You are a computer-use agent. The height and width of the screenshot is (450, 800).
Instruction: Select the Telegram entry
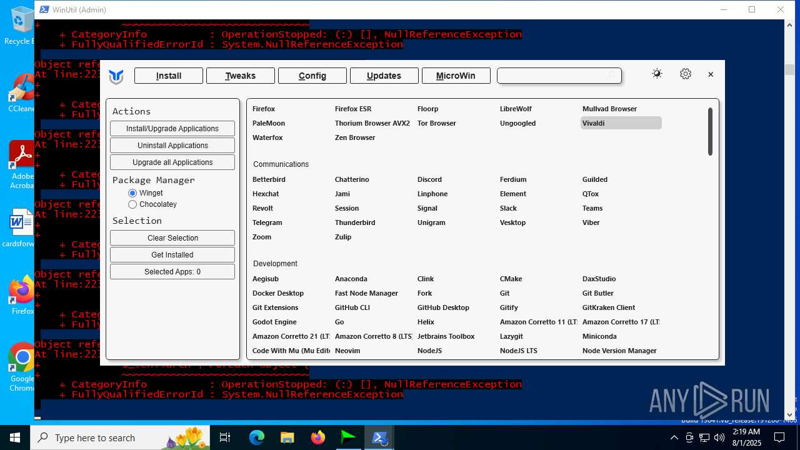[x=267, y=222]
